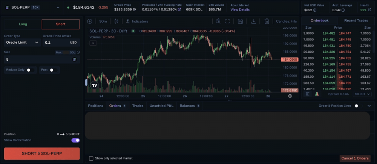The image size is (377, 164).
Task: Click the bid price 184.114 in orderbook
Action: pos(329,77)
